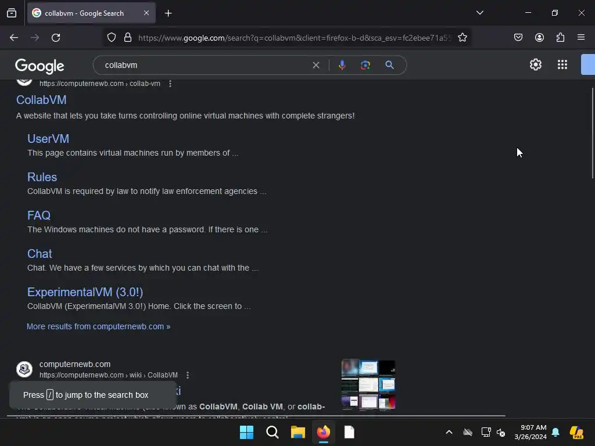Open Firefox account icon
Viewport: 595px width, 446px height.
click(x=539, y=38)
